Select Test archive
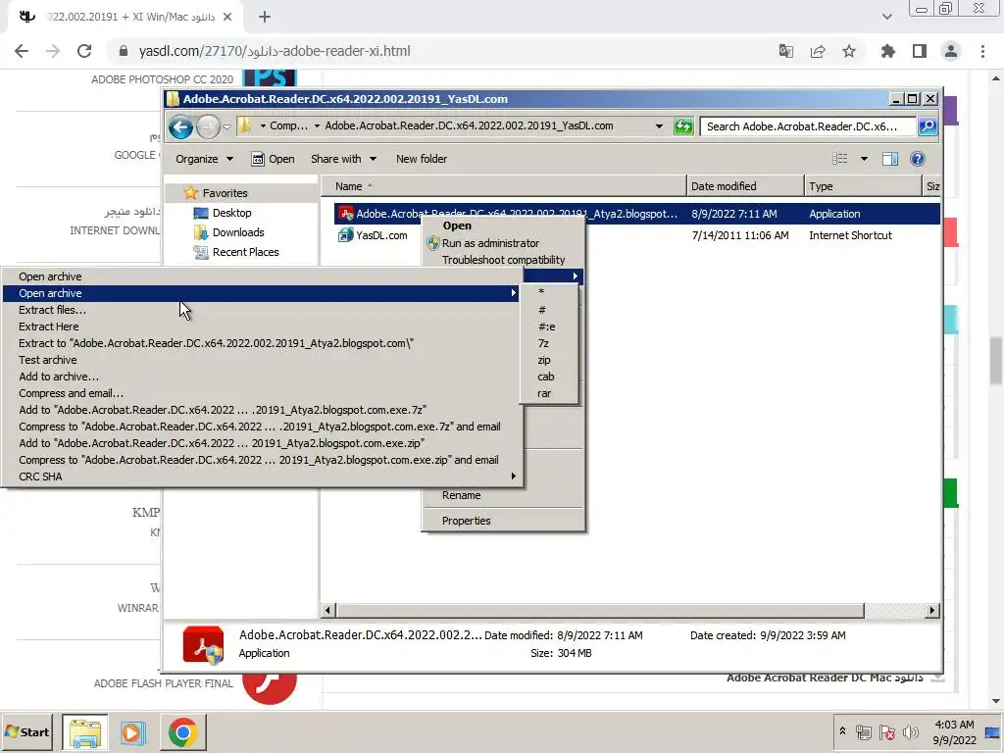Image resolution: width=1004 pixels, height=753 pixels. [263, 360]
